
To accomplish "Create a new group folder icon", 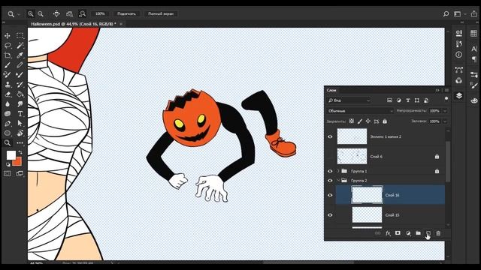I will coord(418,233).
